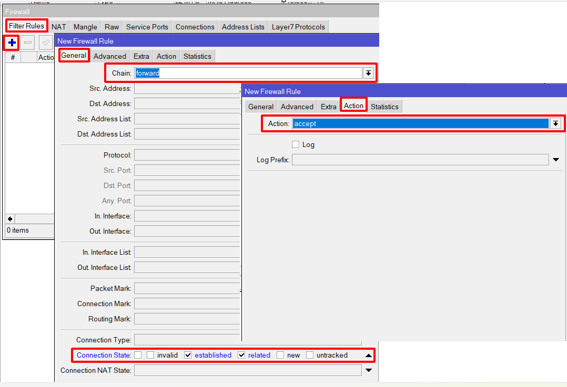Open the Action dropdown list arrow
This screenshot has width=567, height=387.
555,123
